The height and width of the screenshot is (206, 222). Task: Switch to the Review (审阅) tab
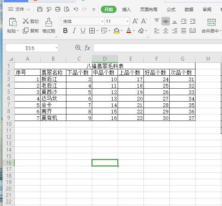[207, 9]
